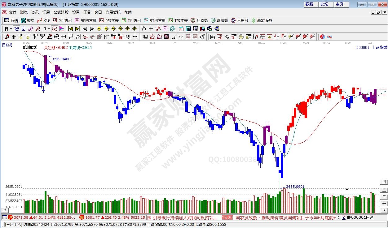Expand the 日 period dropdown arrow

11,29
